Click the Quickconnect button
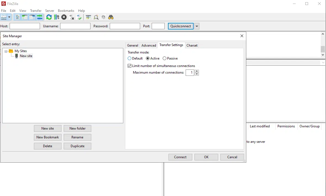Image resolution: width=326 pixels, height=196 pixels. pyautogui.click(x=181, y=26)
